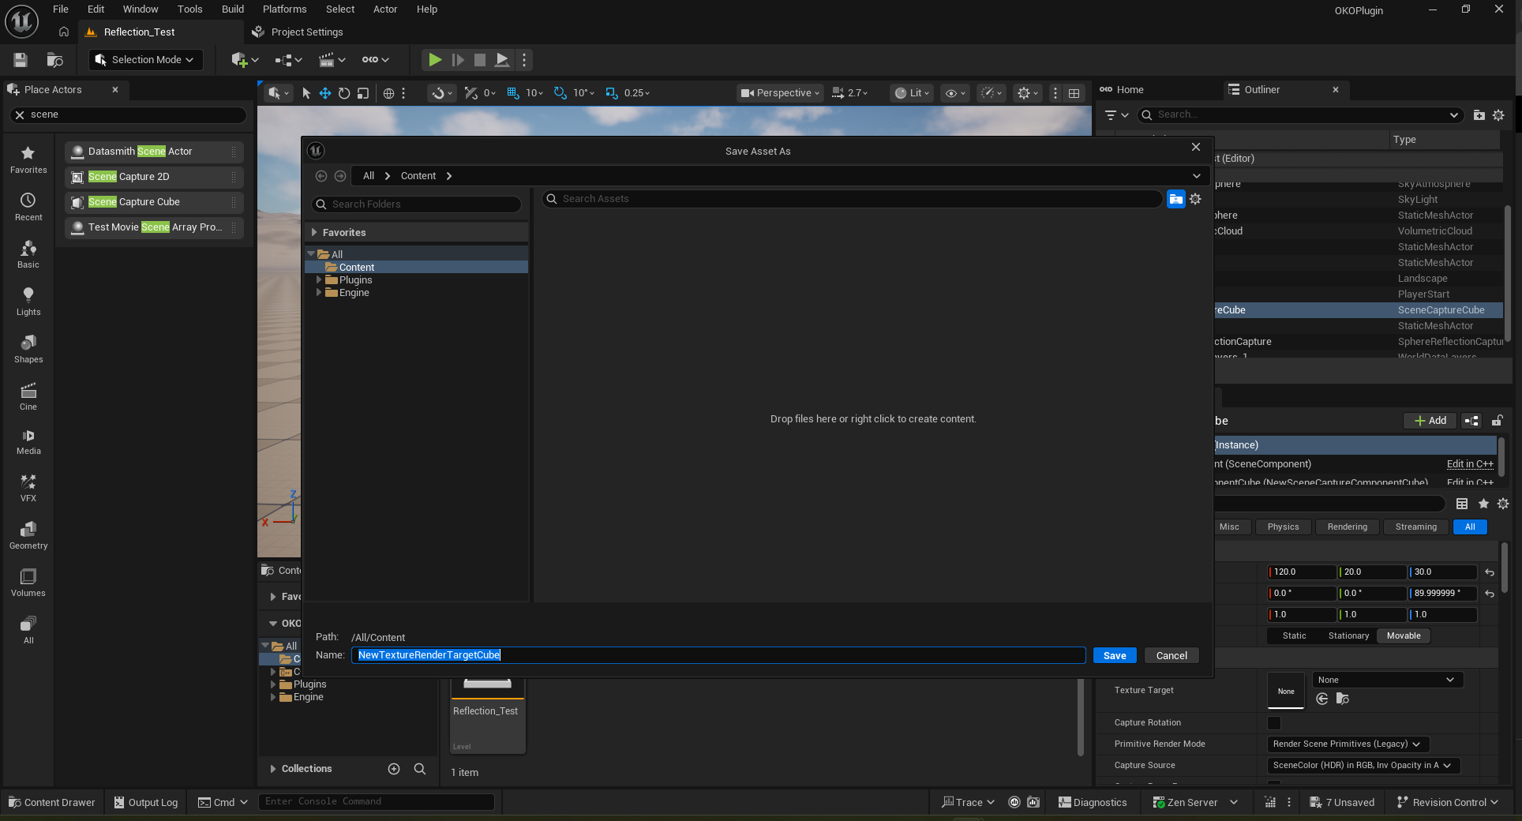Select the Cine category icon
This screenshot has width=1522, height=821.
tap(28, 396)
